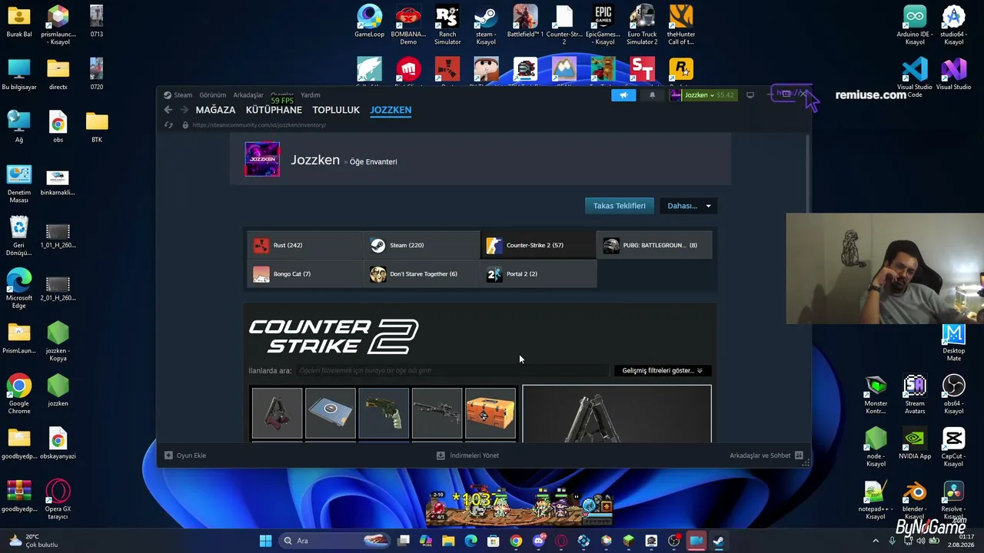
Task: Switch Steam to Big Picture mode icon
Action: point(750,95)
